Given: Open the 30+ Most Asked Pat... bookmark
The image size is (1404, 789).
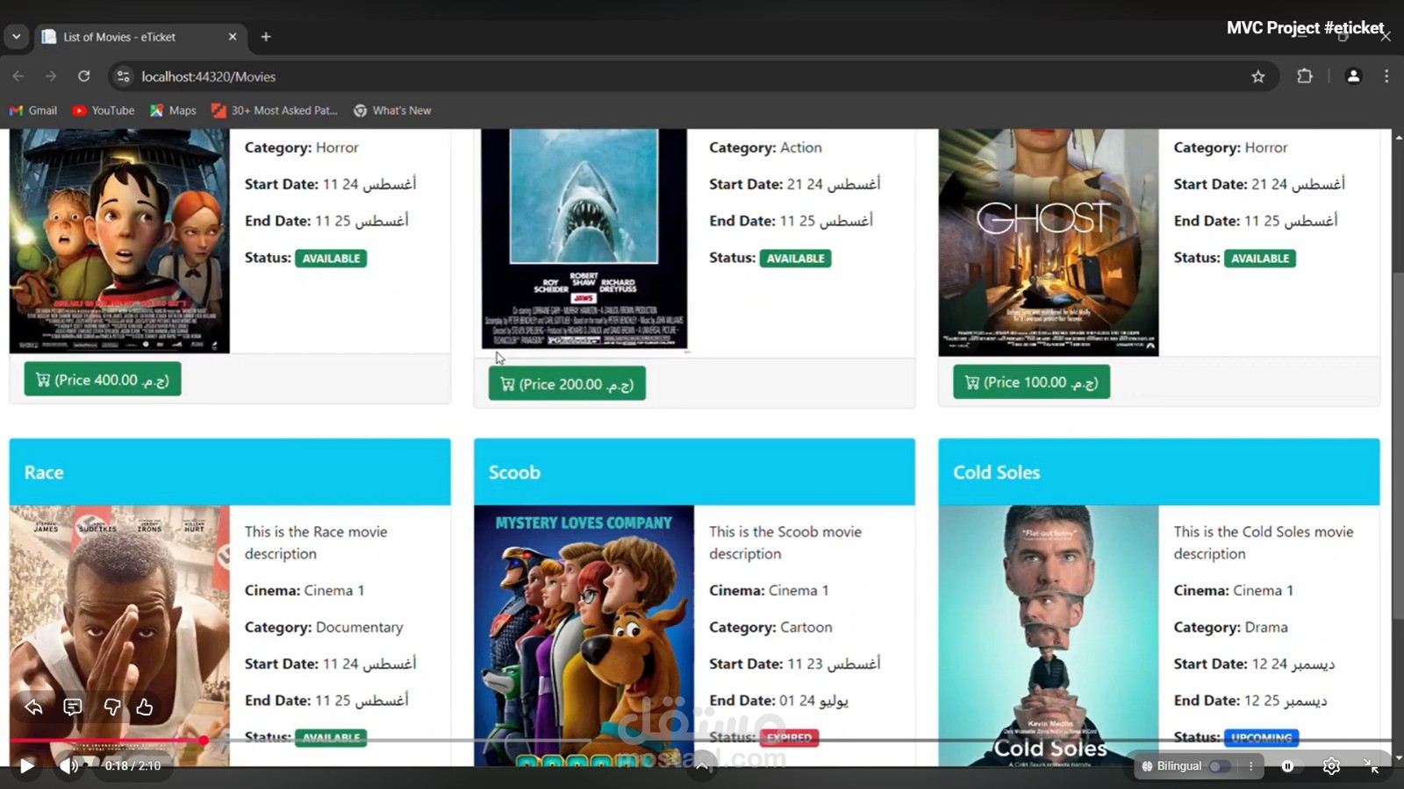Looking at the screenshot, I should coord(275,110).
